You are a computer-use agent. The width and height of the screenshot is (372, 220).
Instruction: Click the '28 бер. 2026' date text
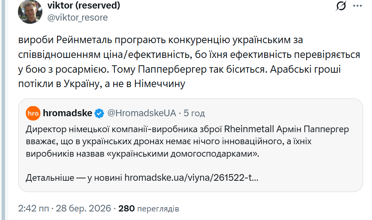[x=83, y=208]
